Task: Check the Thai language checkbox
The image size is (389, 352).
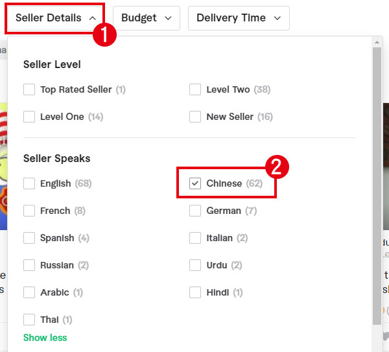Action: pos(29,320)
